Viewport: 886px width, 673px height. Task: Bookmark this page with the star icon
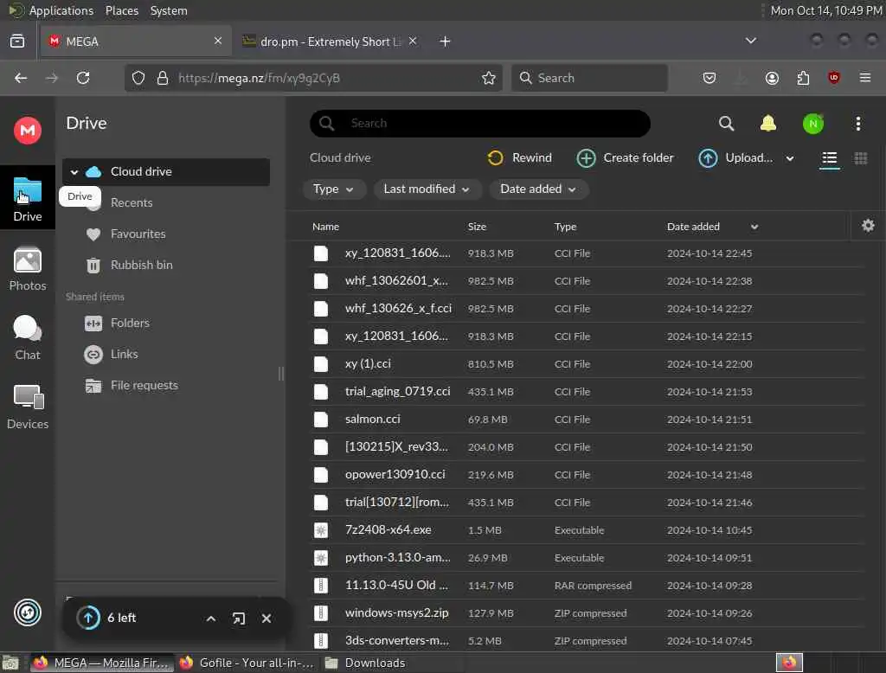point(489,78)
